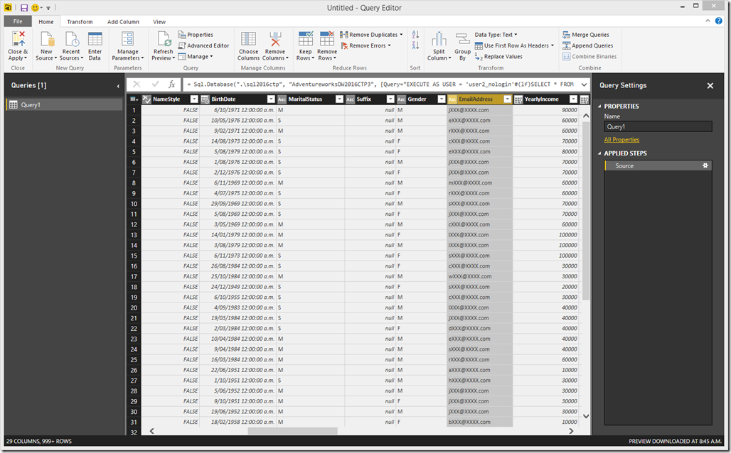The image size is (731, 453).
Task: Collapse the APPLIED STEPS section
Action: (599, 153)
